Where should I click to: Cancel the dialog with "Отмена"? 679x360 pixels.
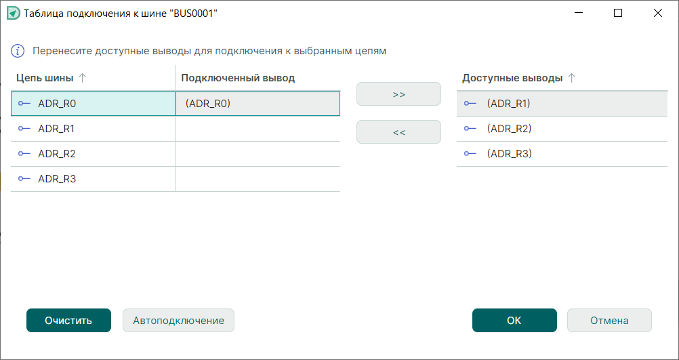point(609,321)
